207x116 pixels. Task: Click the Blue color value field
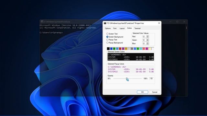144,43
